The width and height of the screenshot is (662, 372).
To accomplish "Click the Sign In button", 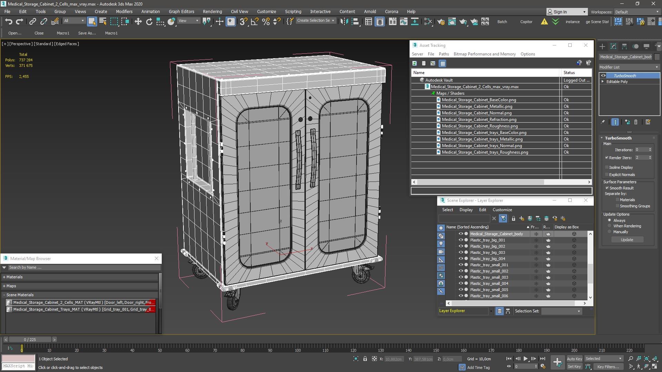I will pyautogui.click(x=566, y=12).
